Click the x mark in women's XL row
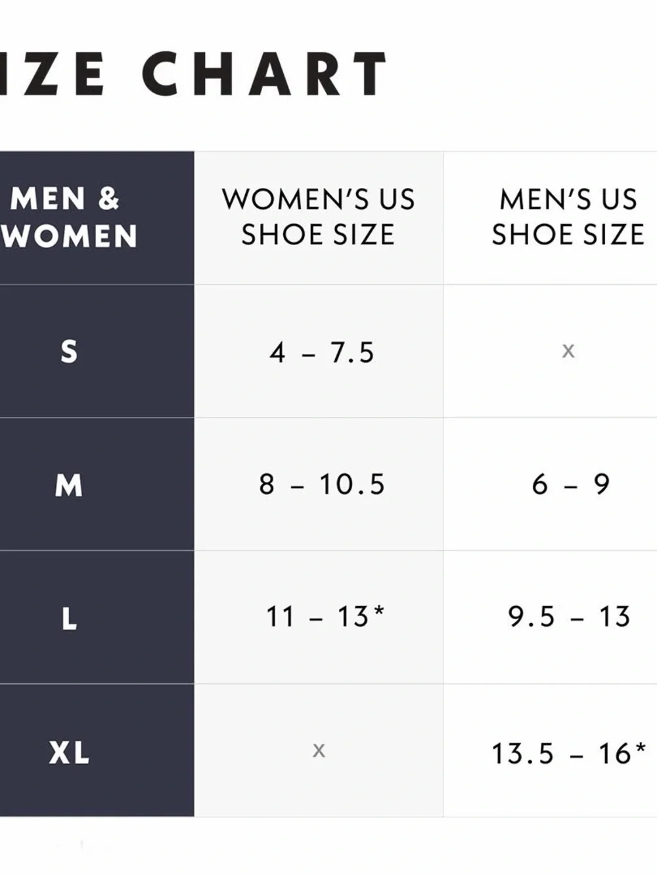 (x=319, y=750)
